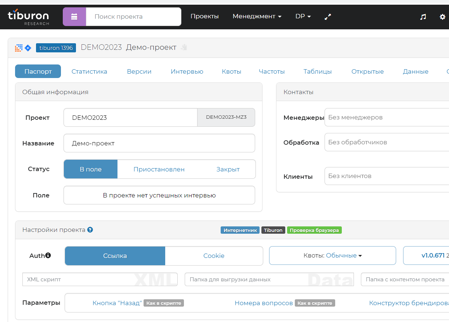Viewport: 449px width, 322px height.
Task: Expand the Менеджмент menu
Action: point(257,16)
